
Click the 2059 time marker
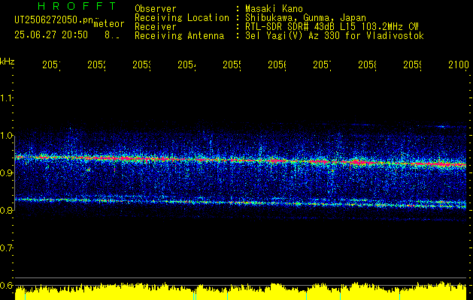pyautogui.click(x=413, y=64)
